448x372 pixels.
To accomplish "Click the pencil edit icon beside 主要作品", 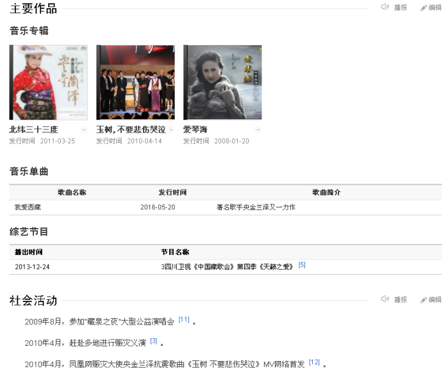I will 424,8.
